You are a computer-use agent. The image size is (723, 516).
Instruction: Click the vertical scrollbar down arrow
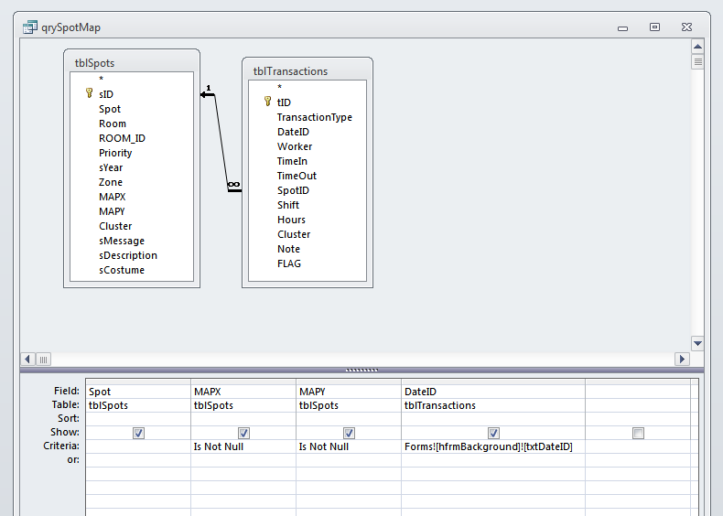tap(697, 343)
